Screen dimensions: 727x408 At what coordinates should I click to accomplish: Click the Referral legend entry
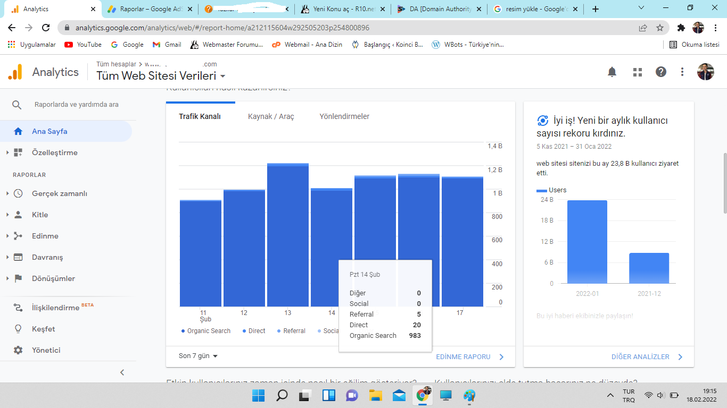click(x=291, y=331)
